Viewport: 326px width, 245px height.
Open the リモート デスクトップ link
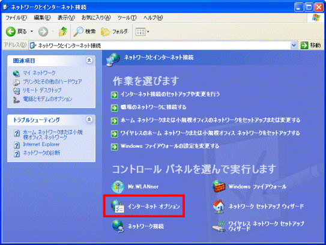42,90
